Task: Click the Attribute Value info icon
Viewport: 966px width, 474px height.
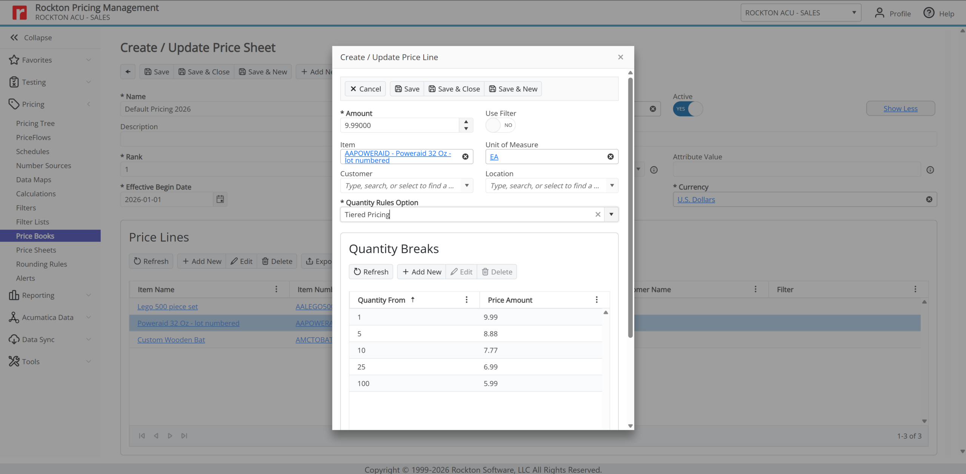Action: [x=930, y=170]
